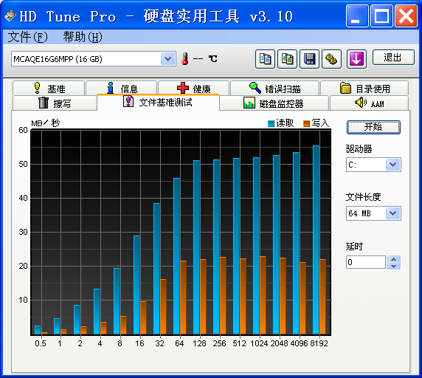Click the 退出 exit button
The height and width of the screenshot is (378, 422).
point(393,57)
